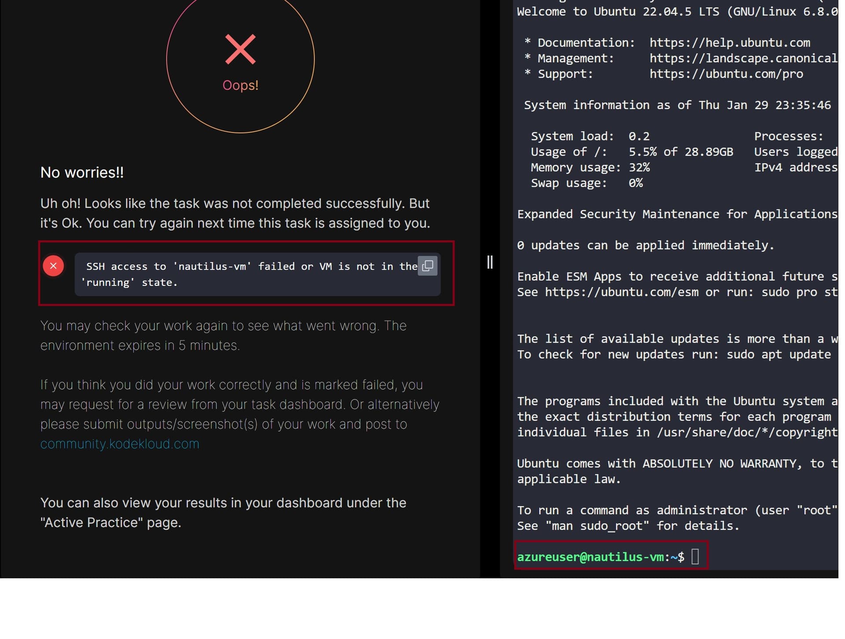The height and width of the screenshot is (639, 845).
Task: Click the "sudo apt update" command text
Action: click(778, 354)
